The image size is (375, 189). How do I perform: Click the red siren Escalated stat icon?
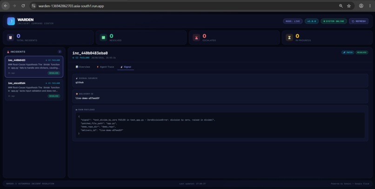coord(196,38)
